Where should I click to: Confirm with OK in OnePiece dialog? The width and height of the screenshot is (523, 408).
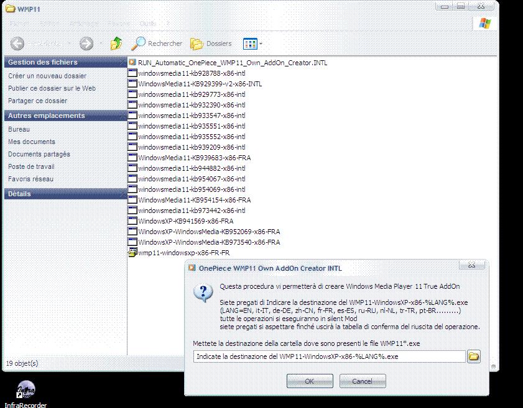pyautogui.click(x=310, y=381)
